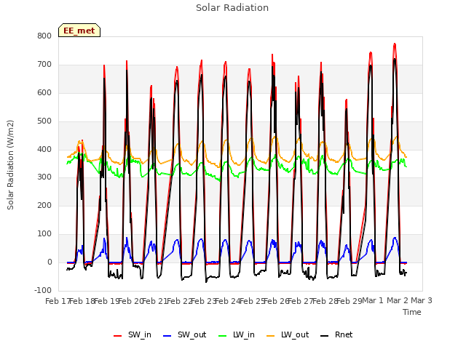Viewport: 466px width, 349px height.
Task: Click the highest red SW_in peak near Mar 2
Action: pyautogui.click(x=395, y=44)
